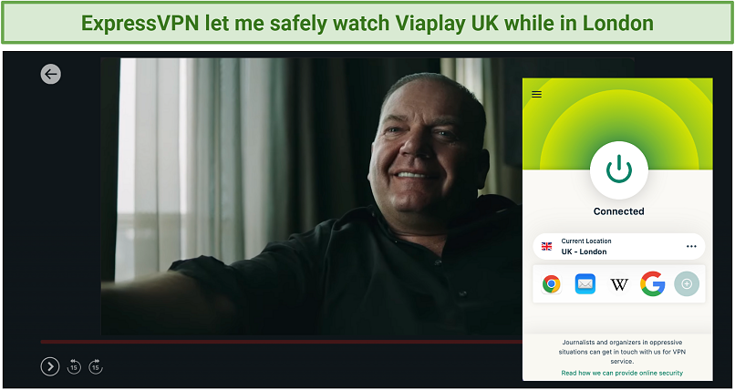The width and height of the screenshot is (735, 390).
Task: Toggle the VPN power button off
Action: click(619, 169)
